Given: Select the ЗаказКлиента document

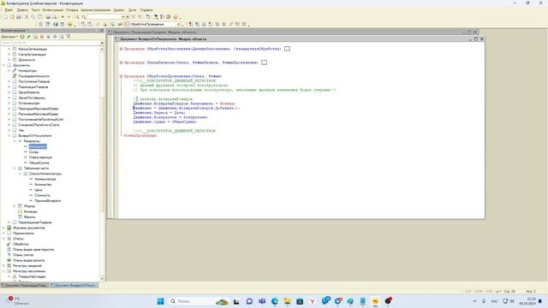Looking at the screenshot, I should [x=28, y=92].
